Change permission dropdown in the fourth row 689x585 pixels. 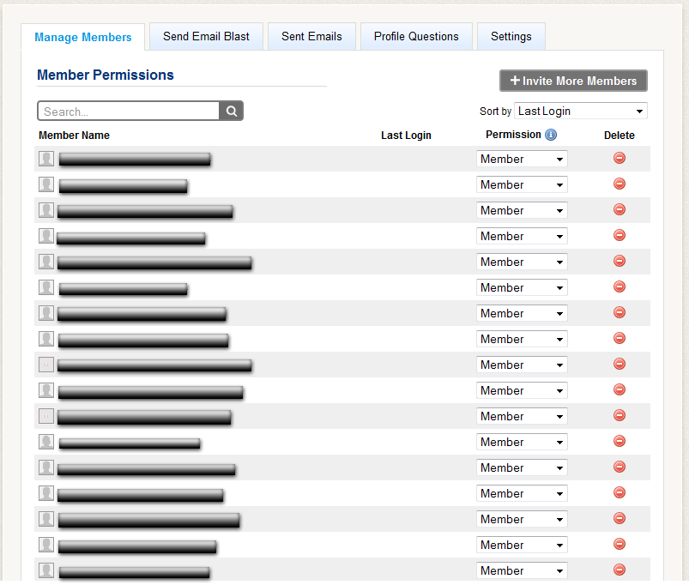522,237
